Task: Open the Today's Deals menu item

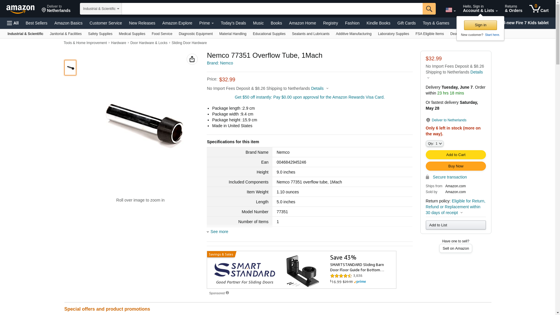Action: click(x=233, y=23)
